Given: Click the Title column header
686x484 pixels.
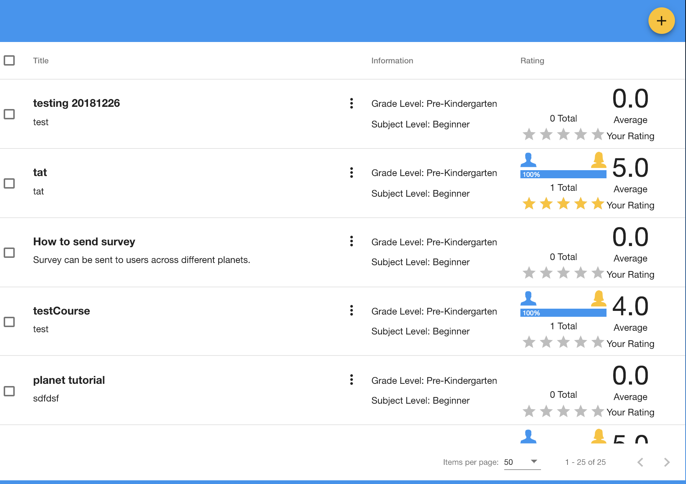Looking at the screenshot, I should coord(40,60).
